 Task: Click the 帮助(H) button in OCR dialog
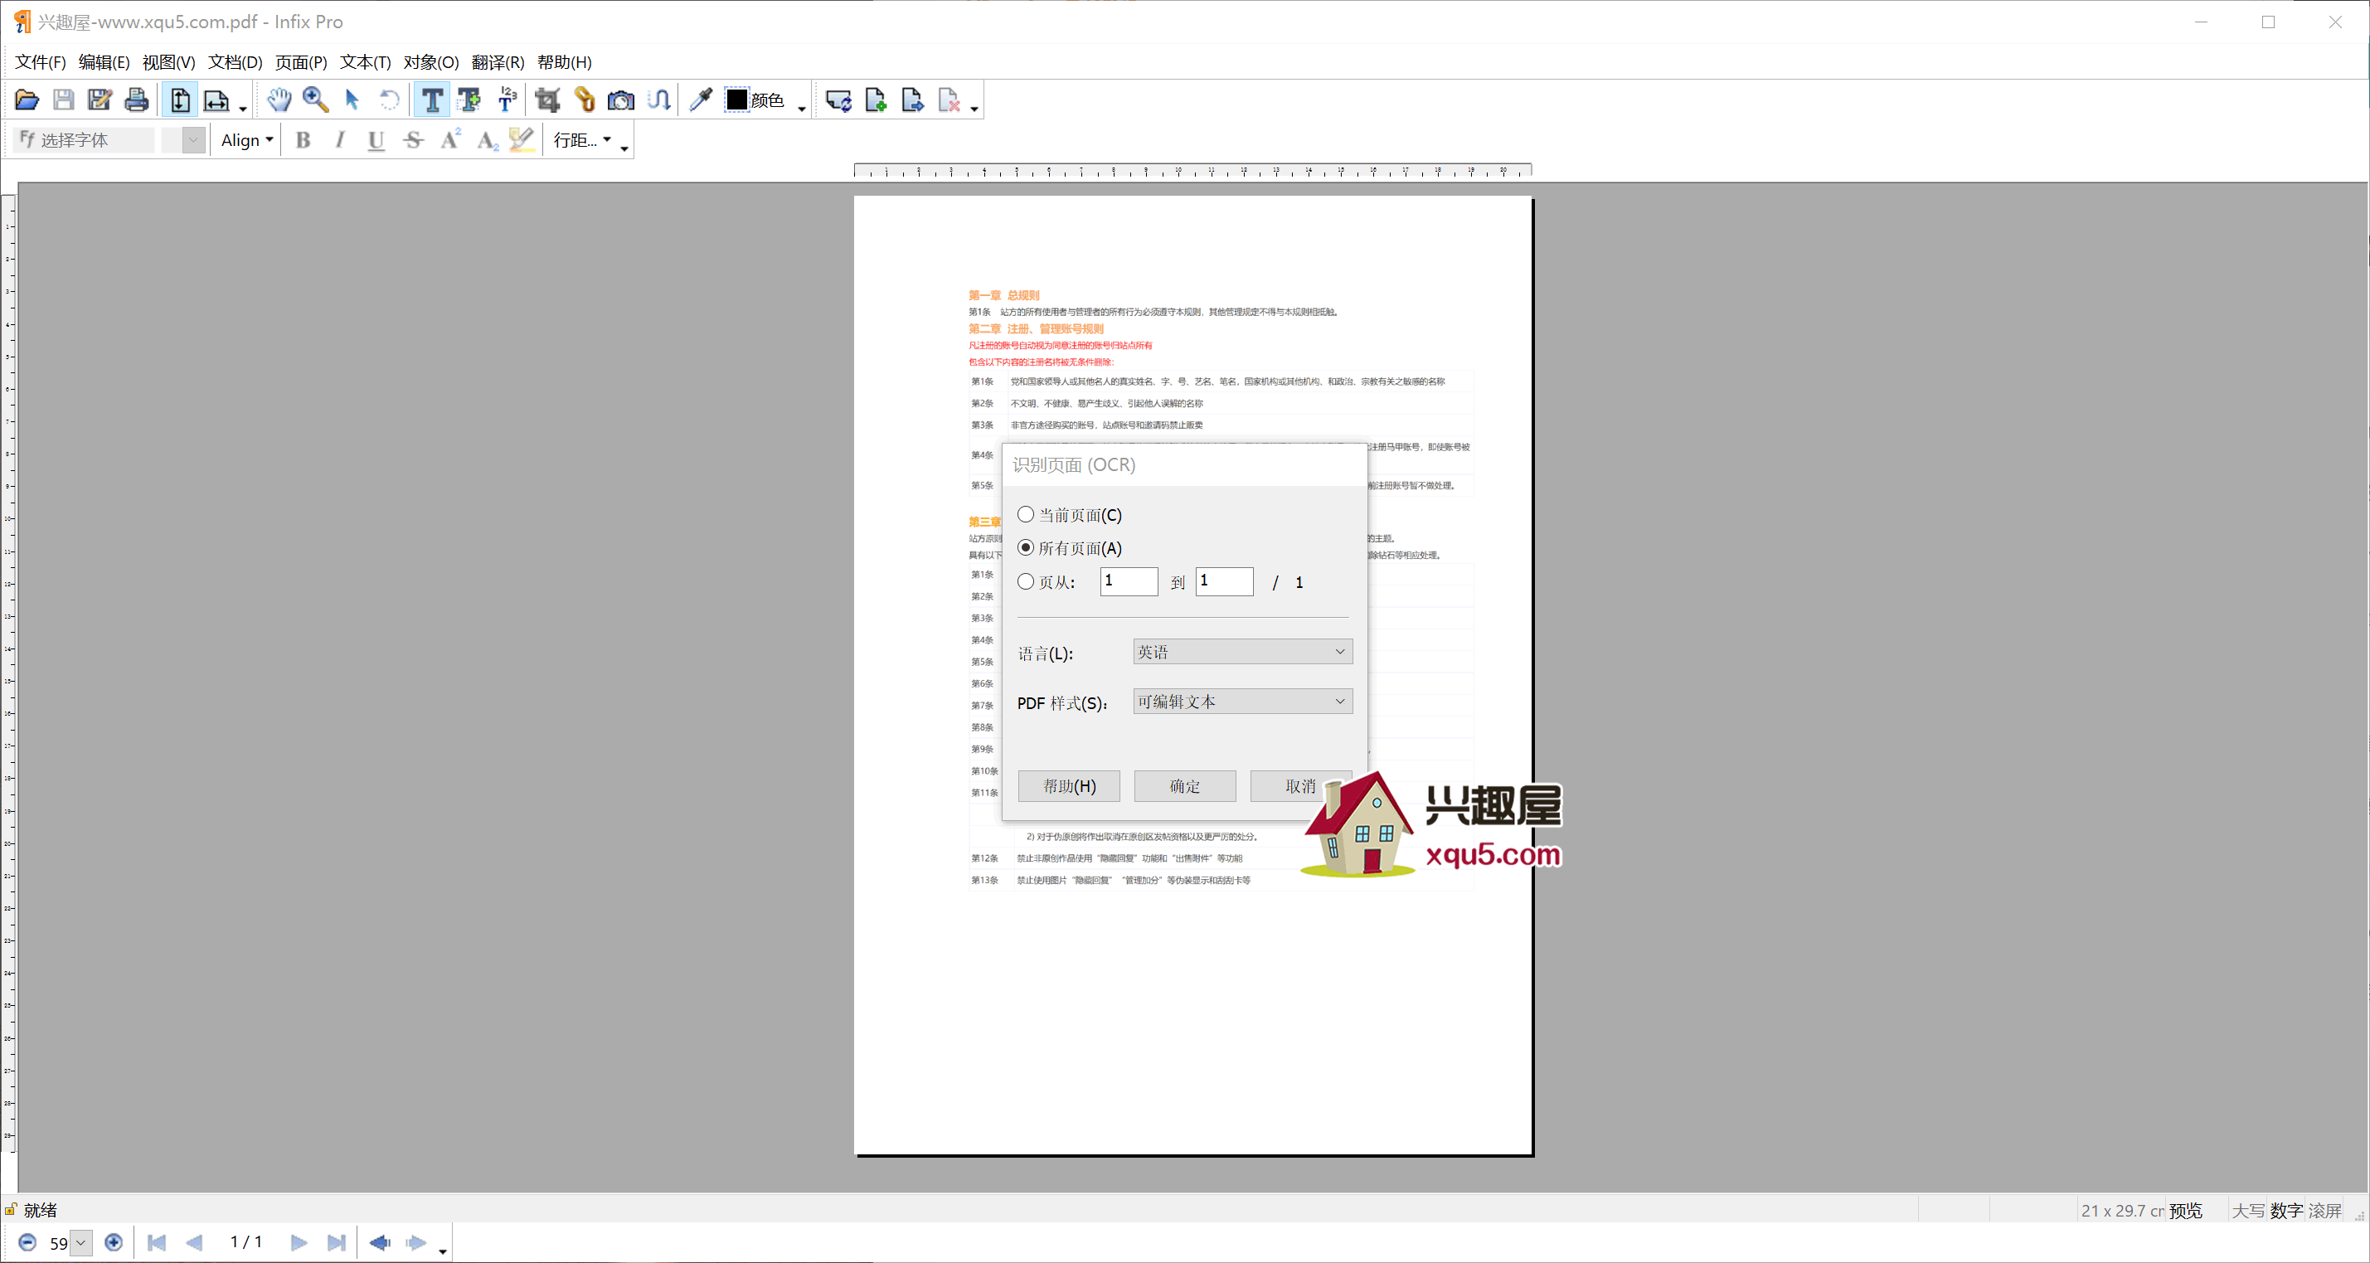coord(1069,785)
